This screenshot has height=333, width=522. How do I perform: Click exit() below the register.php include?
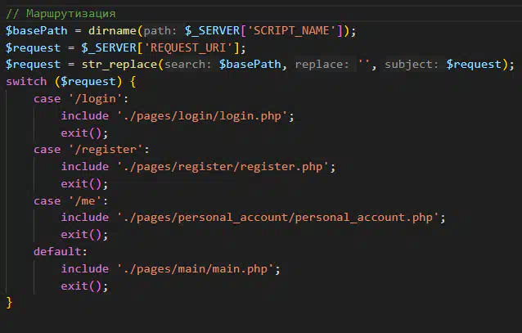(x=84, y=184)
